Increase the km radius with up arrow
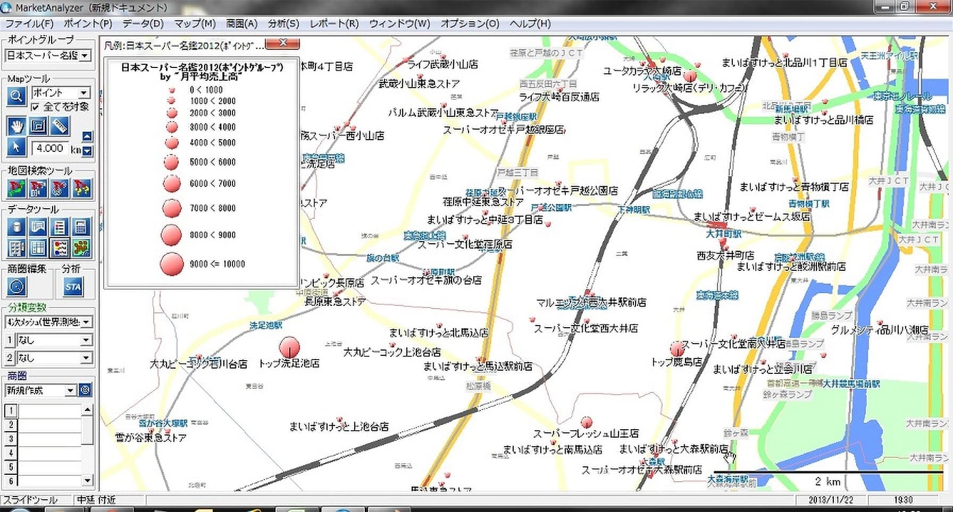 click(87, 136)
